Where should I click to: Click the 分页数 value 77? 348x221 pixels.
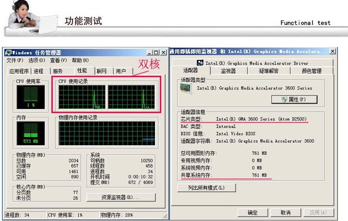(x=76, y=192)
